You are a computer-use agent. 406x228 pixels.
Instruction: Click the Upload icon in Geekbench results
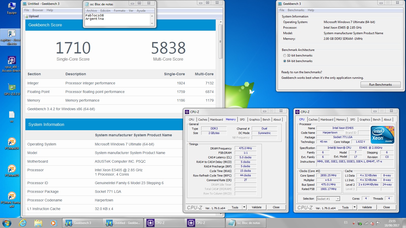26,16
